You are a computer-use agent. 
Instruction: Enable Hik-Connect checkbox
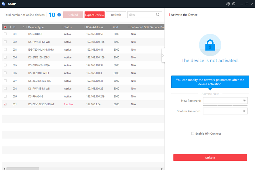[x=193, y=133]
